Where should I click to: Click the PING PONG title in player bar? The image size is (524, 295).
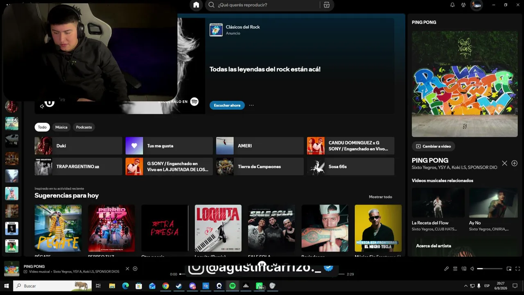(x=34, y=266)
